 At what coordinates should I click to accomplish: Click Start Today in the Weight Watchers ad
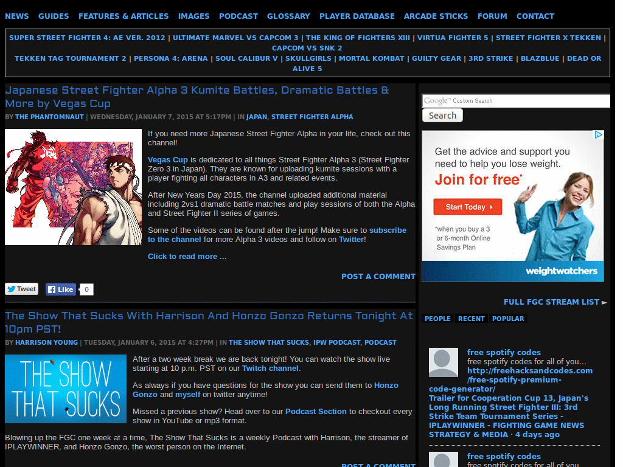pyautogui.click(x=468, y=207)
